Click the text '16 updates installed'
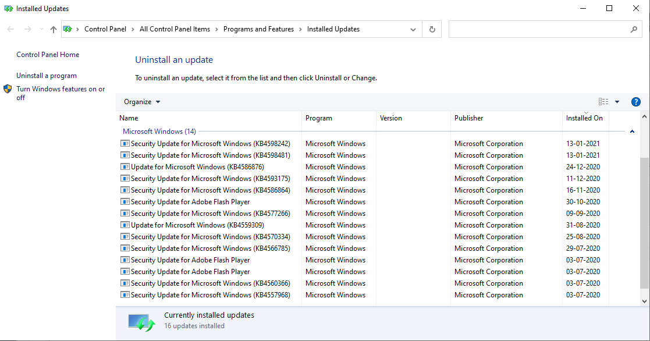The height and width of the screenshot is (341, 650). [x=194, y=326]
